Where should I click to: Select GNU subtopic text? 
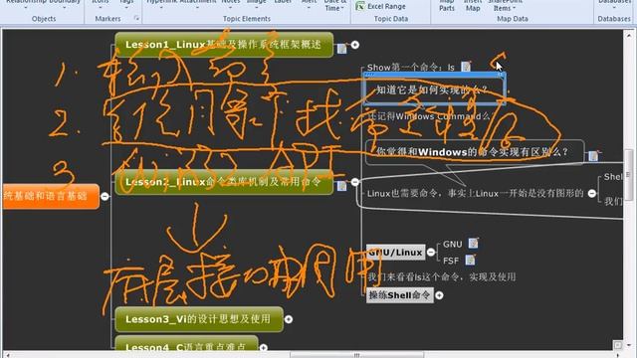453,244
